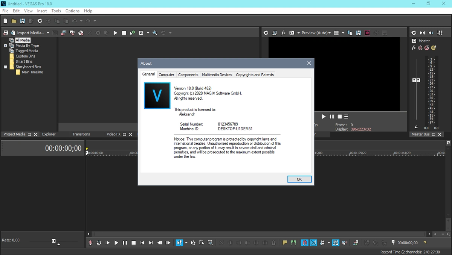The height and width of the screenshot is (255, 452).
Task: Open the Views dropdown arrow in Project Media
Action: tap(148, 33)
